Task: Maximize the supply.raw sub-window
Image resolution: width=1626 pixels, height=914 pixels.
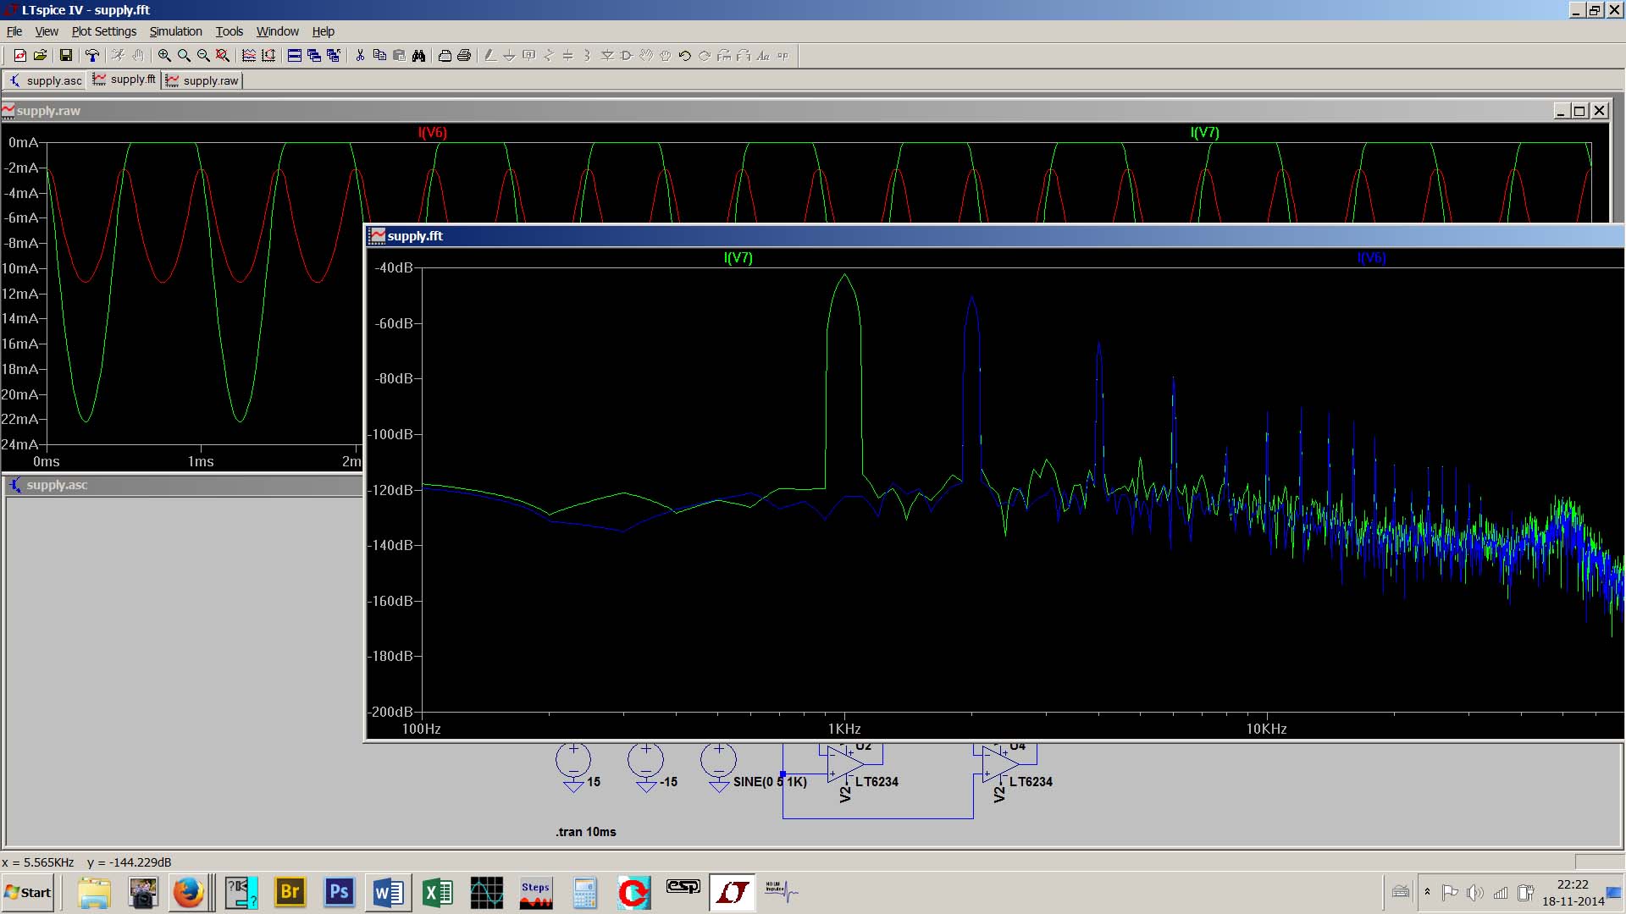Action: pos(1580,111)
